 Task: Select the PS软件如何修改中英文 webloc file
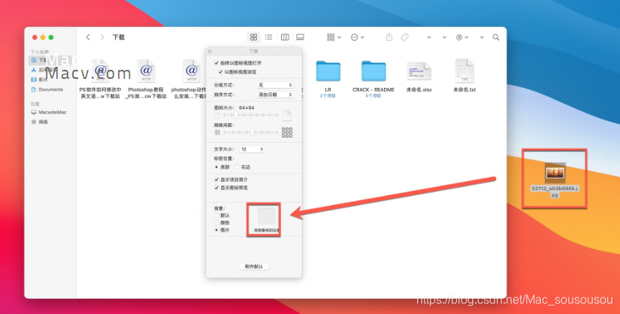[101, 79]
